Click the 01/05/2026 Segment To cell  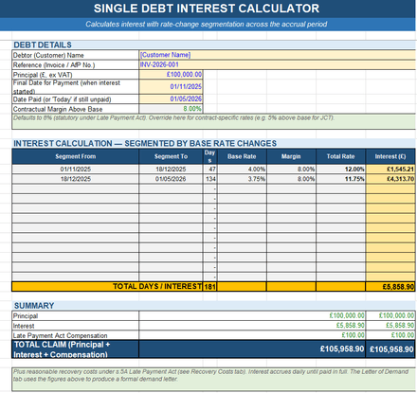(x=171, y=179)
